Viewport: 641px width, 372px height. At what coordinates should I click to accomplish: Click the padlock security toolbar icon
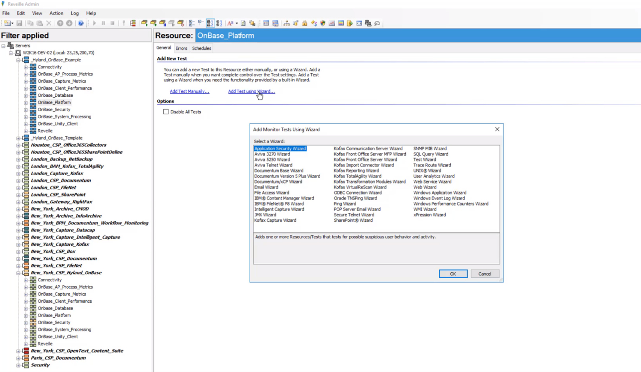[x=304, y=23]
